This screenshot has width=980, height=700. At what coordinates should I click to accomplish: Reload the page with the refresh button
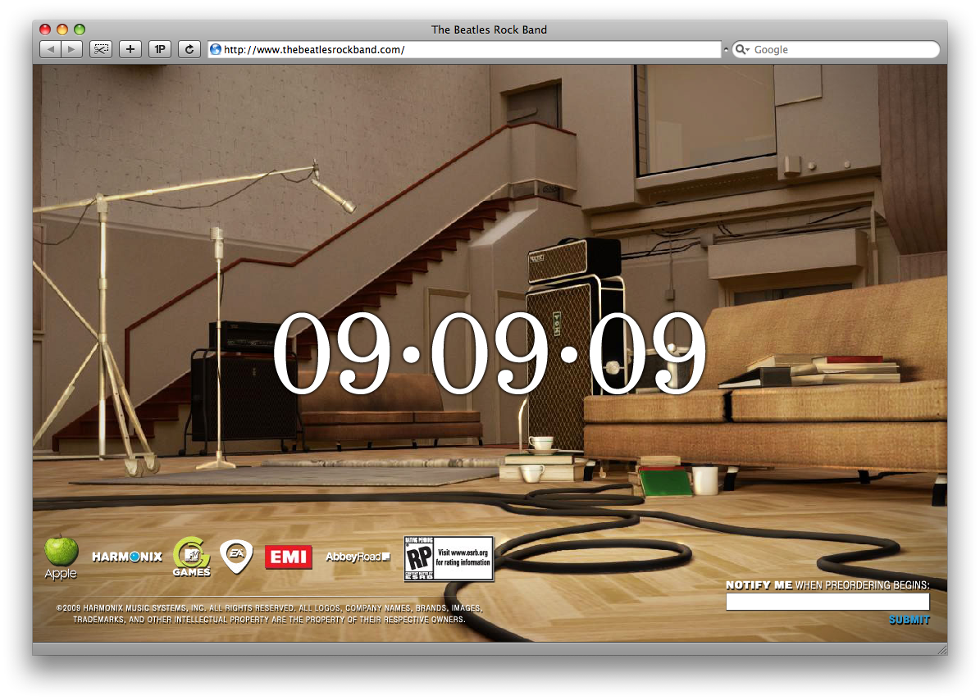click(189, 49)
